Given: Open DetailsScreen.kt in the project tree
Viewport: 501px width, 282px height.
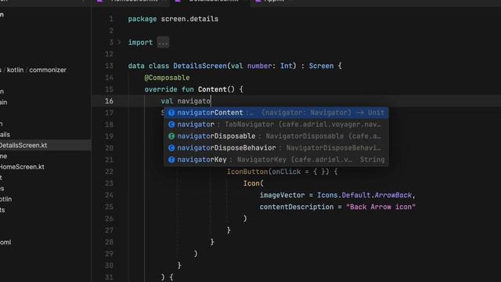Looking at the screenshot, I should (x=23, y=145).
